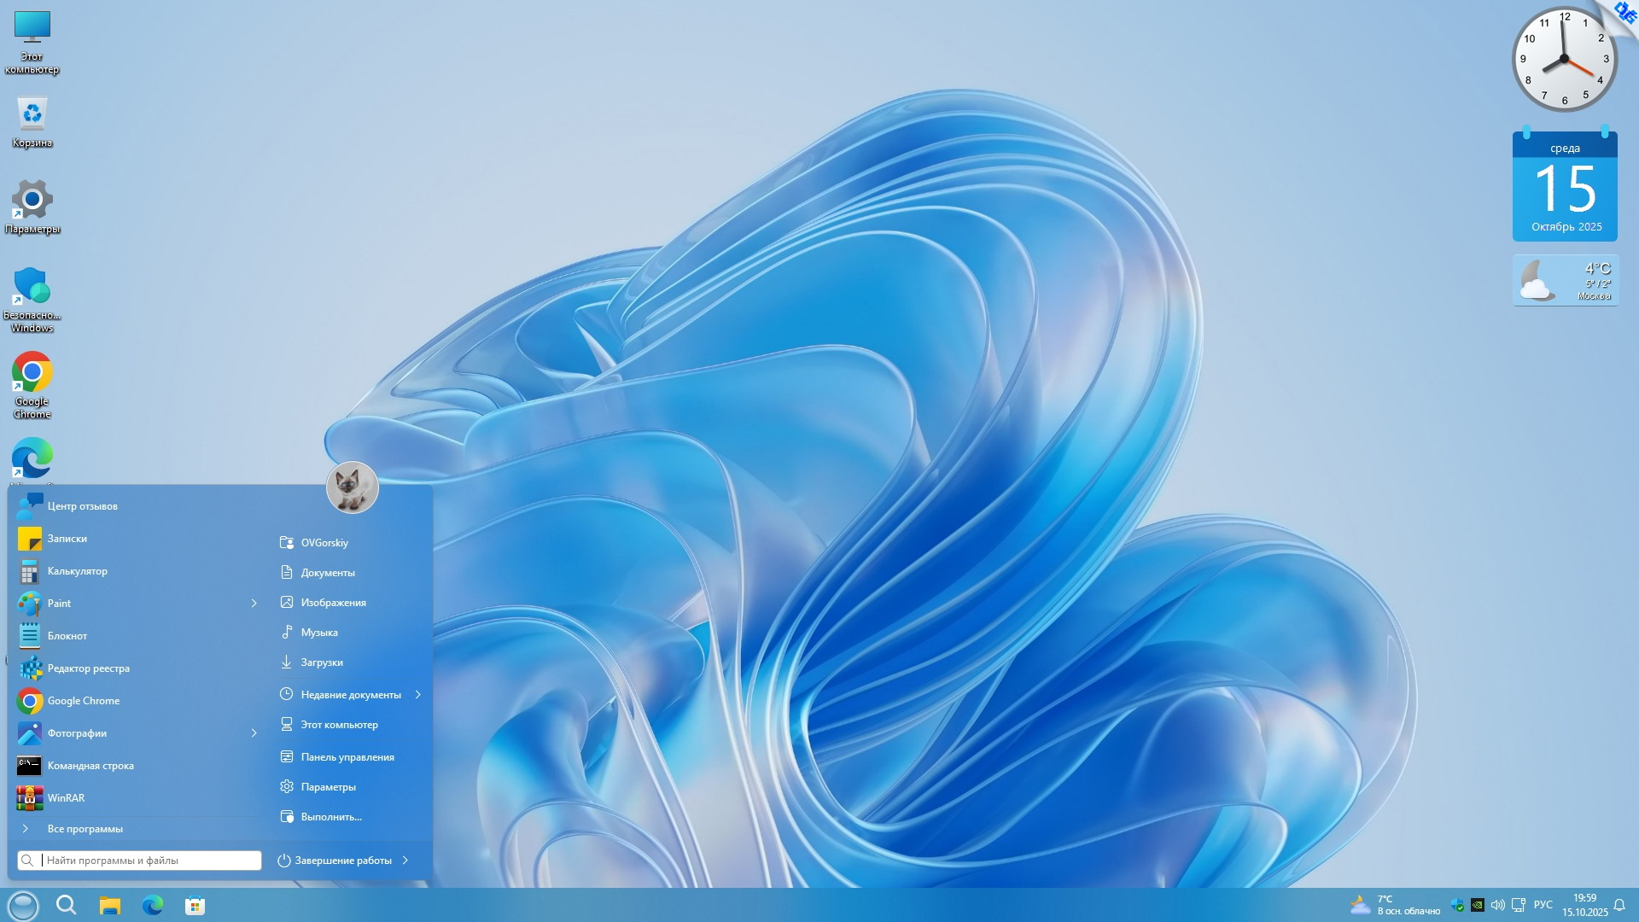Open notifications bell in system tray

click(x=1619, y=905)
